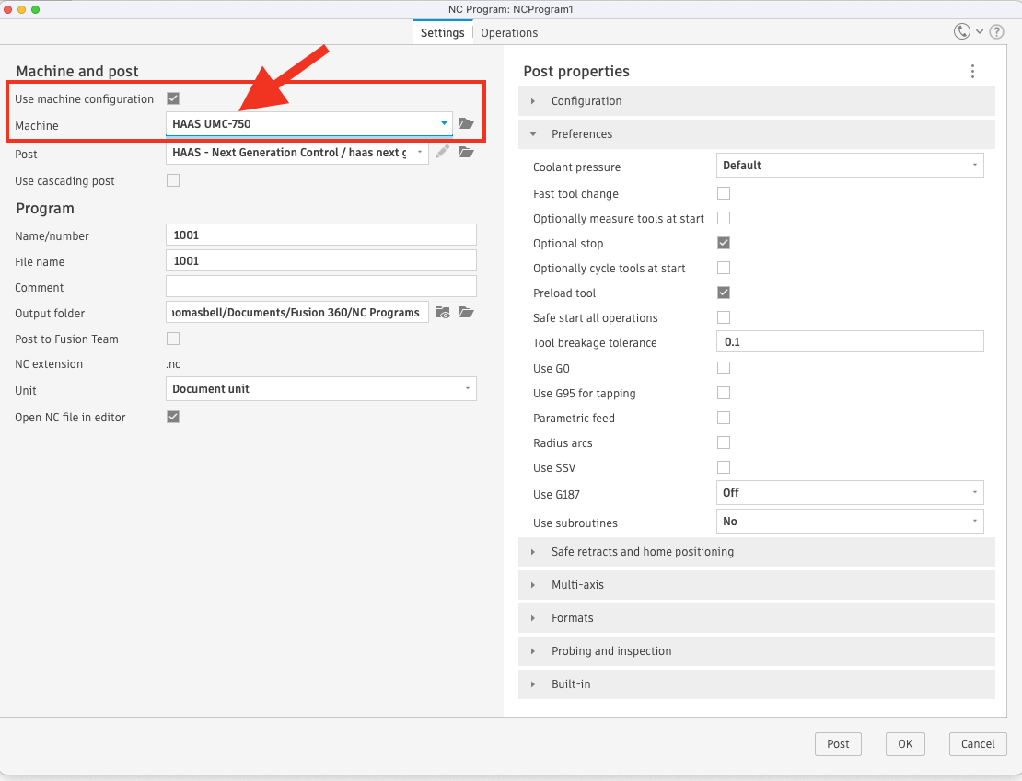
Task: Open the Use subroutines dropdown
Action: pyautogui.click(x=849, y=522)
